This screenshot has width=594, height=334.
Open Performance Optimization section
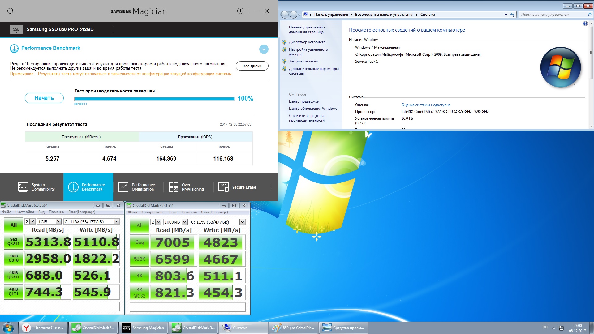click(x=136, y=187)
